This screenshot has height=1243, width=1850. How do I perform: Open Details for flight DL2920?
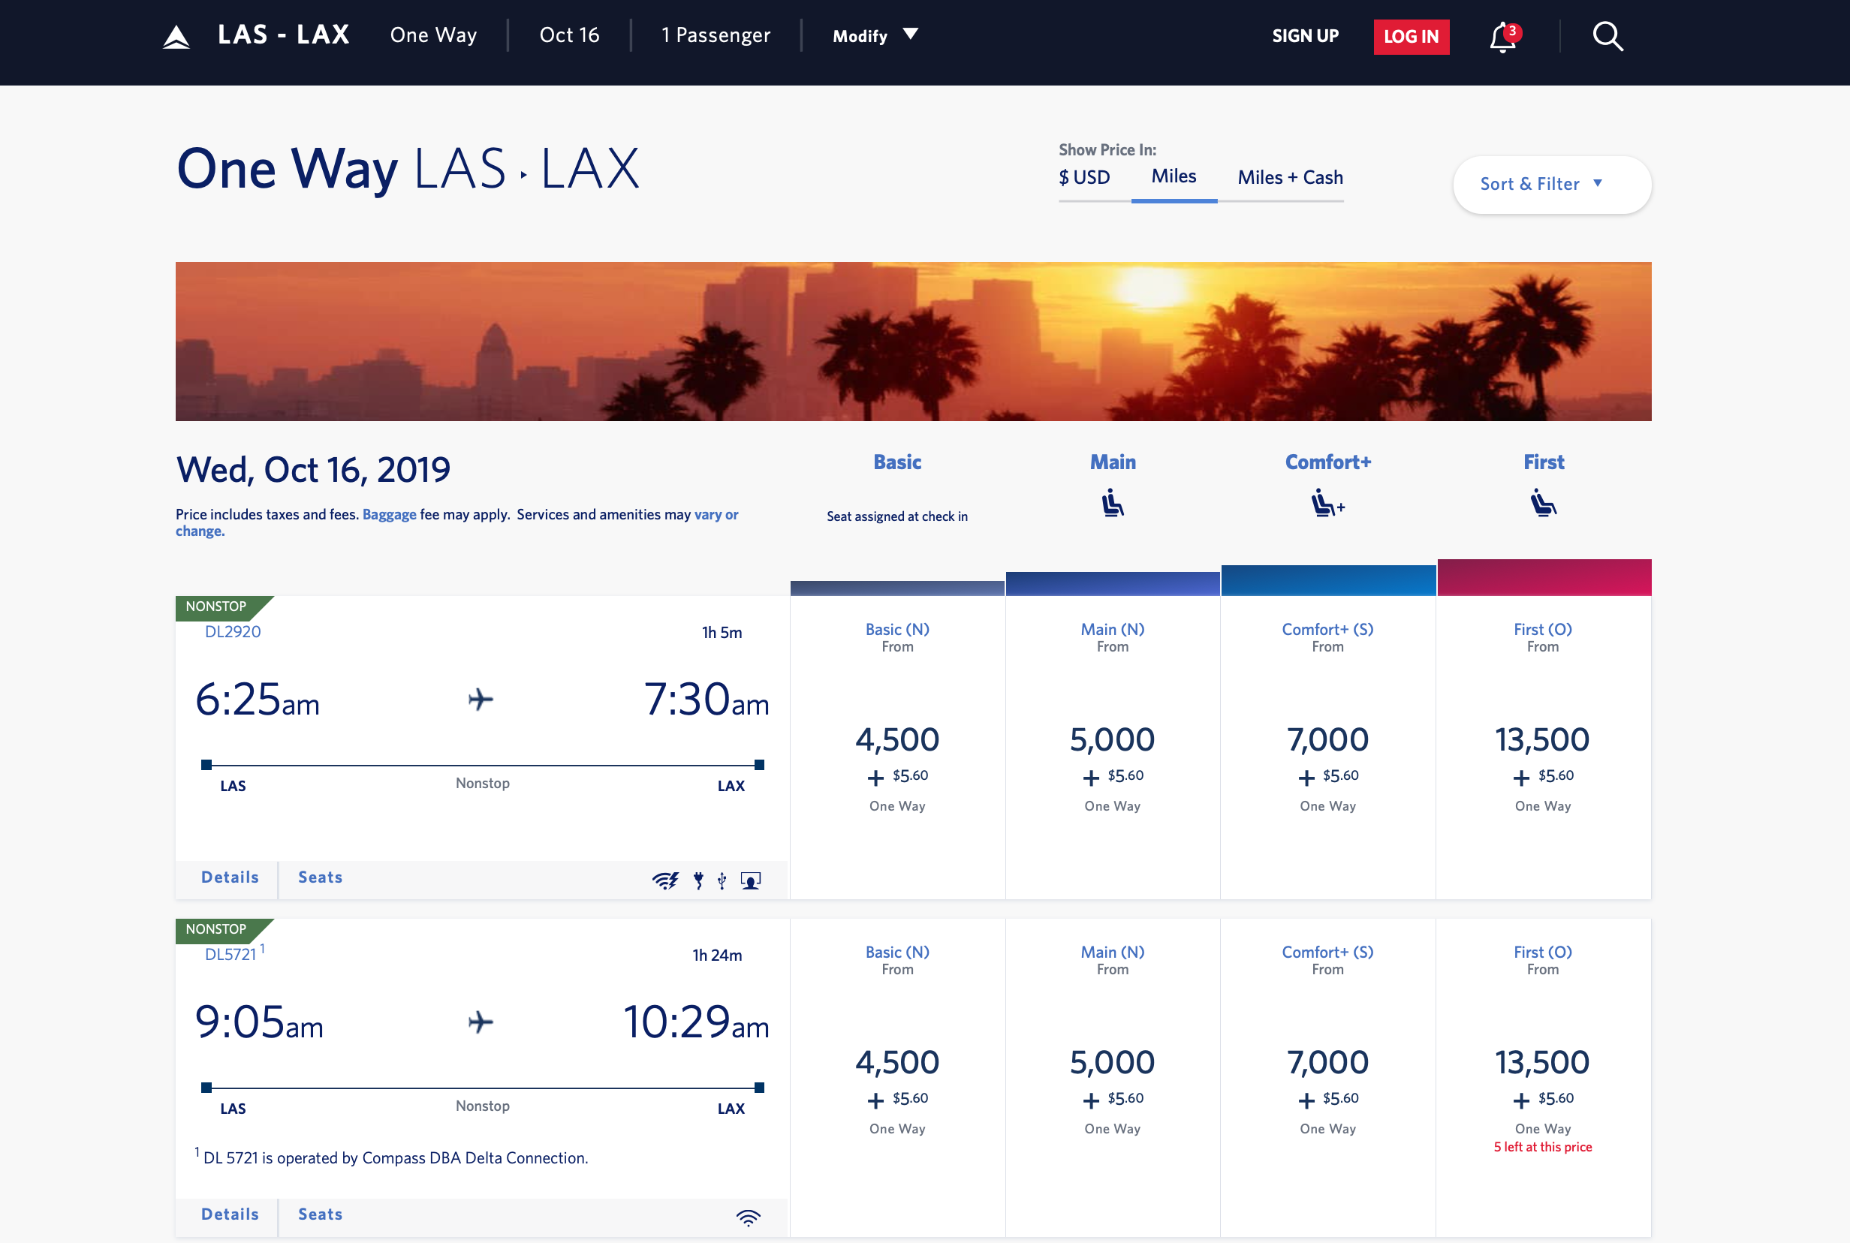(x=230, y=877)
